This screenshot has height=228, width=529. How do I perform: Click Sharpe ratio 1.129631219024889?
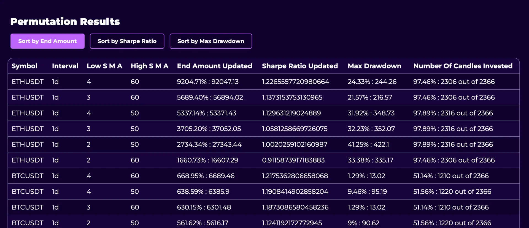point(291,113)
